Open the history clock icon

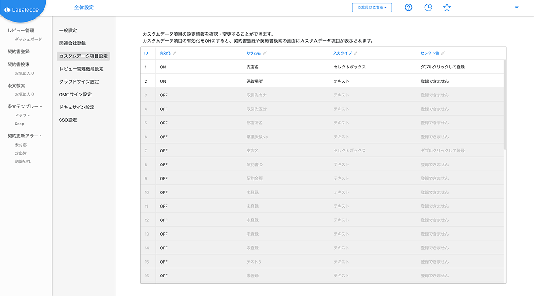pos(428,8)
